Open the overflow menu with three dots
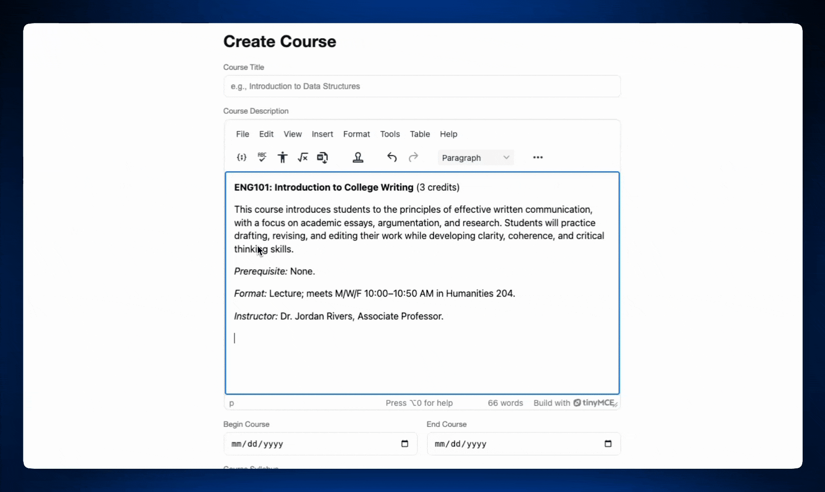The height and width of the screenshot is (492, 825). 538,157
